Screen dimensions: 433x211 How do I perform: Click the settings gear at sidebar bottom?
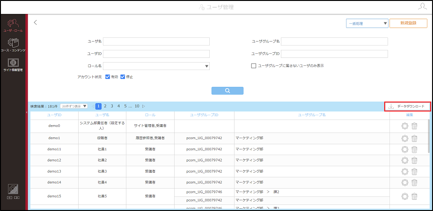coord(13,189)
